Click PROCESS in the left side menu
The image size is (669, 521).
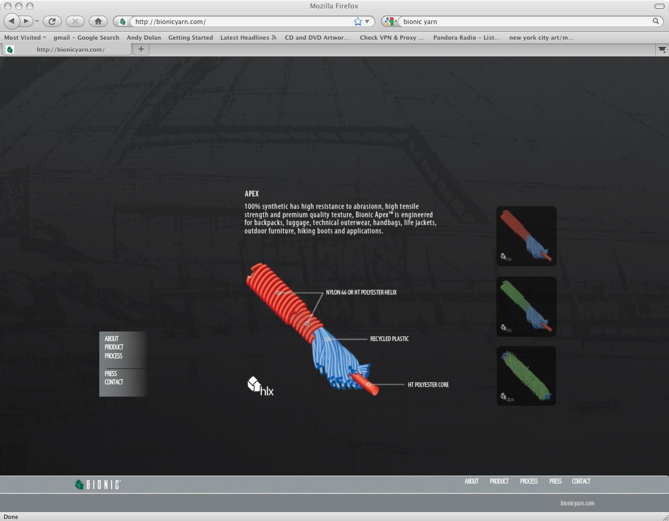click(113, 356)
